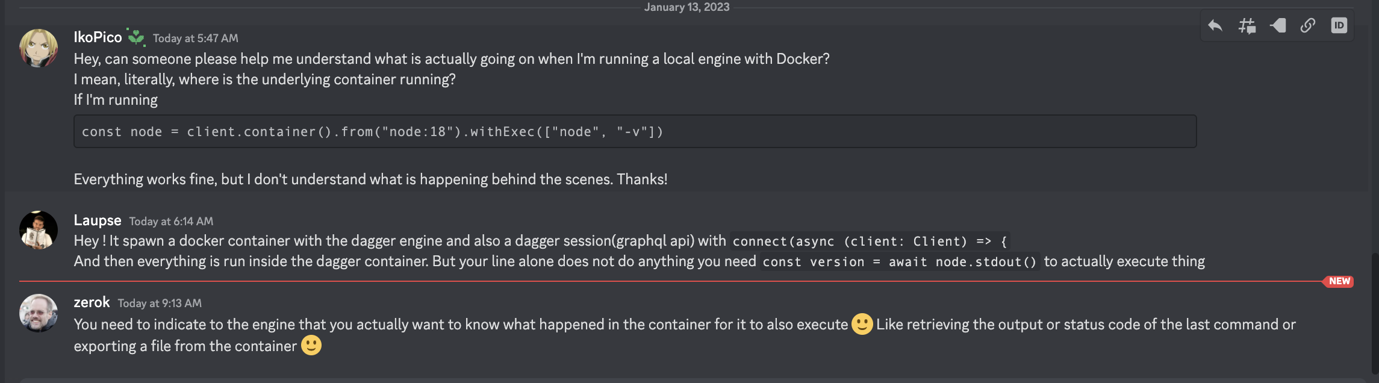Click the January 13, 2023 date divider
Viewport: 1379px width, 383px height.
(686, 7)
